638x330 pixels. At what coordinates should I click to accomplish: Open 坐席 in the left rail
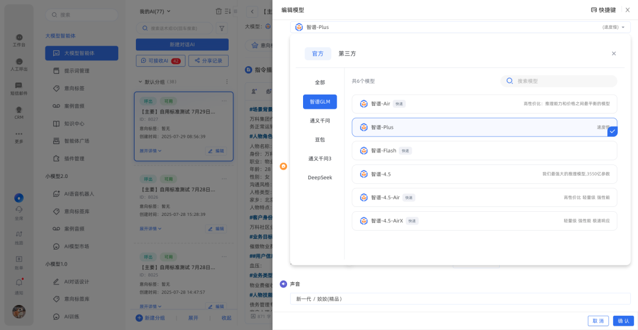[19, 213]
